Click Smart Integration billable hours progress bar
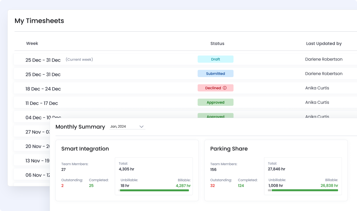Viewport: 357px width, 211px height. 154,190
